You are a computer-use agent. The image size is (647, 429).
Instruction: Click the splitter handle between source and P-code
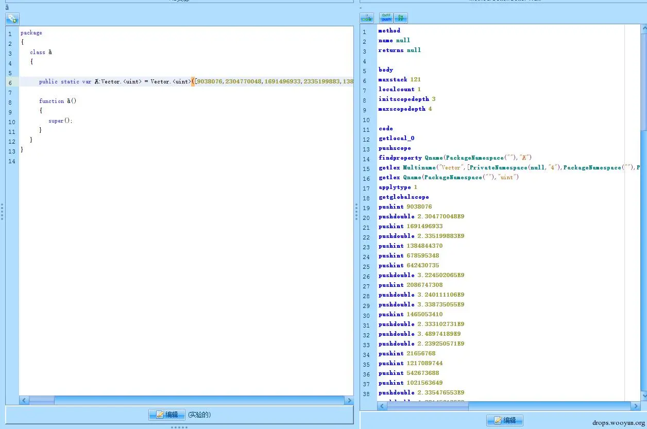click(356, 212)
